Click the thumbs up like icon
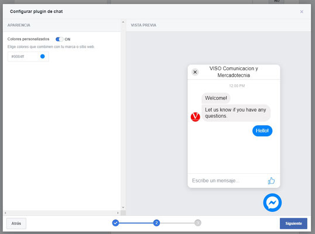The height and width of the screenshot is (234, 315). [x=271, y=181]
